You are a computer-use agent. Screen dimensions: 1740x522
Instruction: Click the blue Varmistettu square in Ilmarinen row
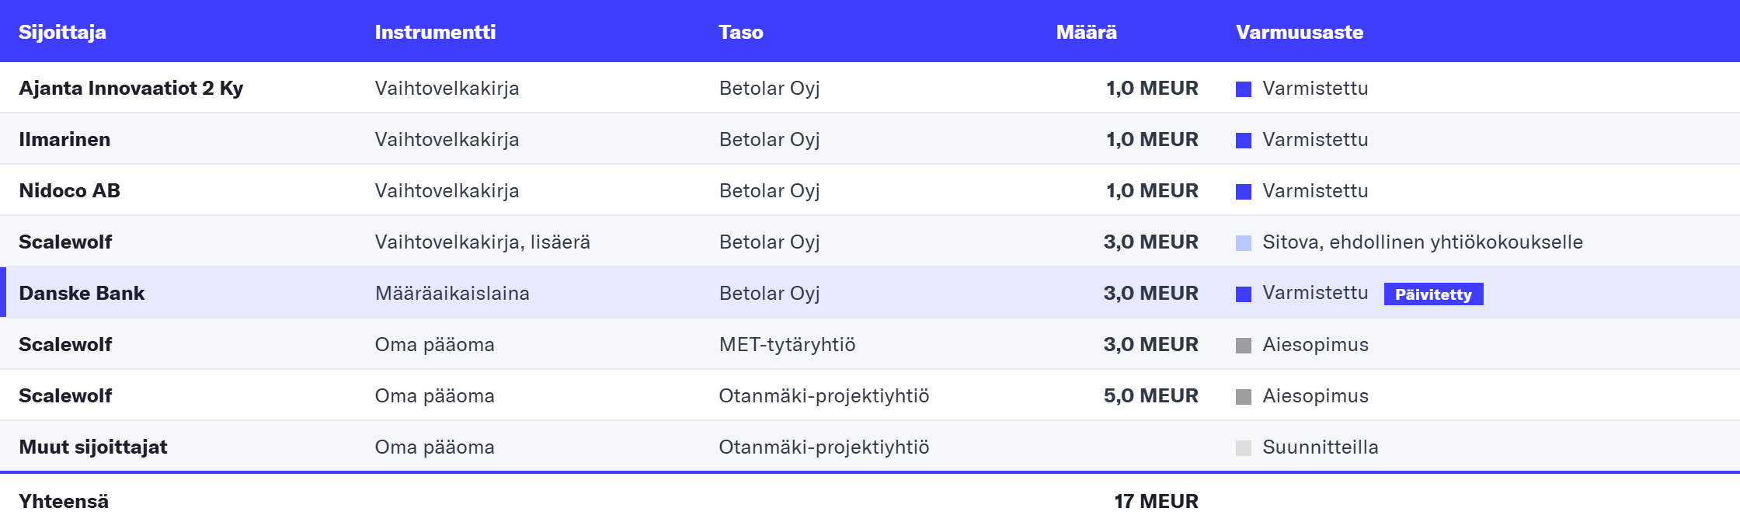[x=1244, y=141]
